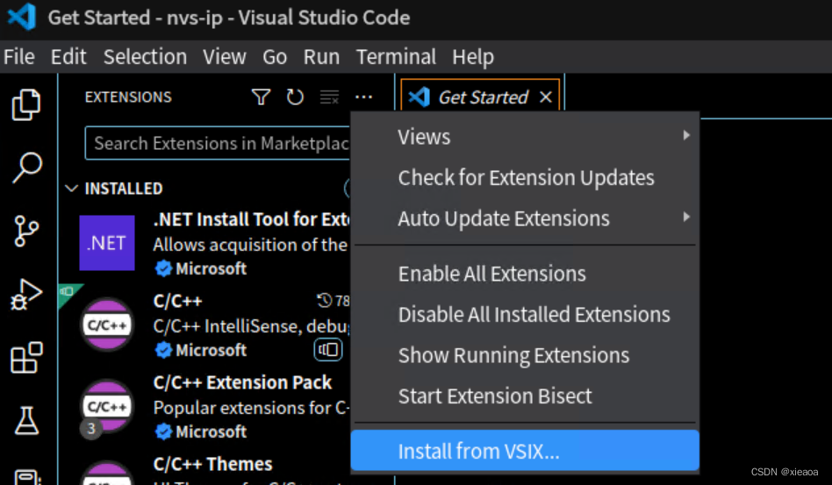Open the Source Control view
The width and height of the screenshot is (832, 485).
coord(26,231)
